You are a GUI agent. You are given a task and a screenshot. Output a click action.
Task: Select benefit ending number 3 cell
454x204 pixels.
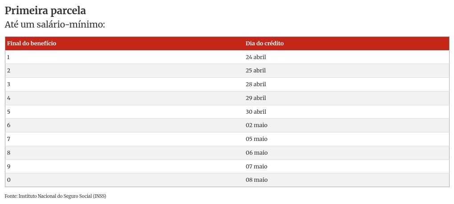tap(125, 84)
